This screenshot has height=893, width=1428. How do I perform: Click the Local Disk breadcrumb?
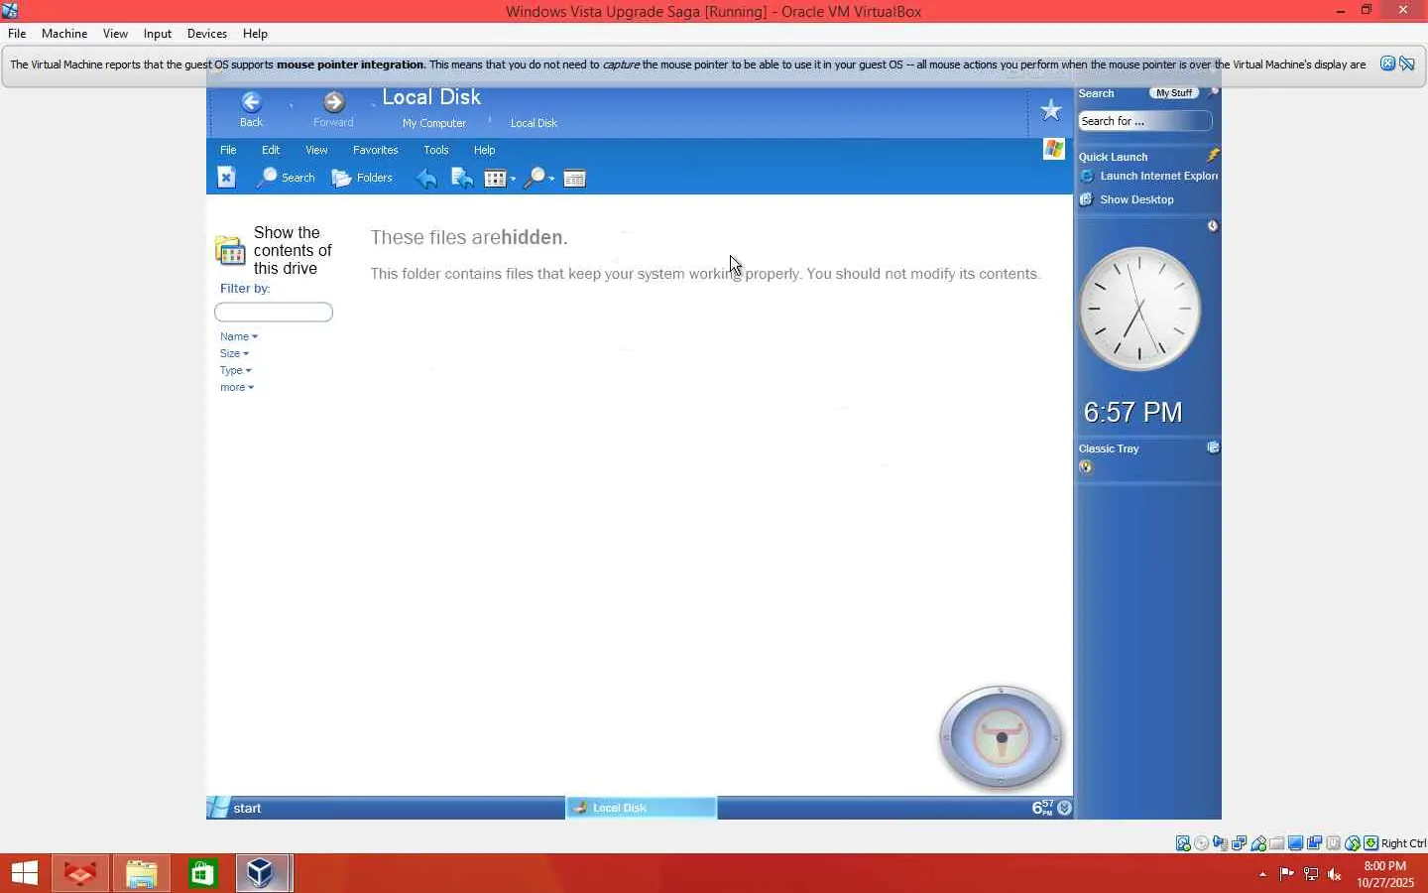[x=534, y=123]
